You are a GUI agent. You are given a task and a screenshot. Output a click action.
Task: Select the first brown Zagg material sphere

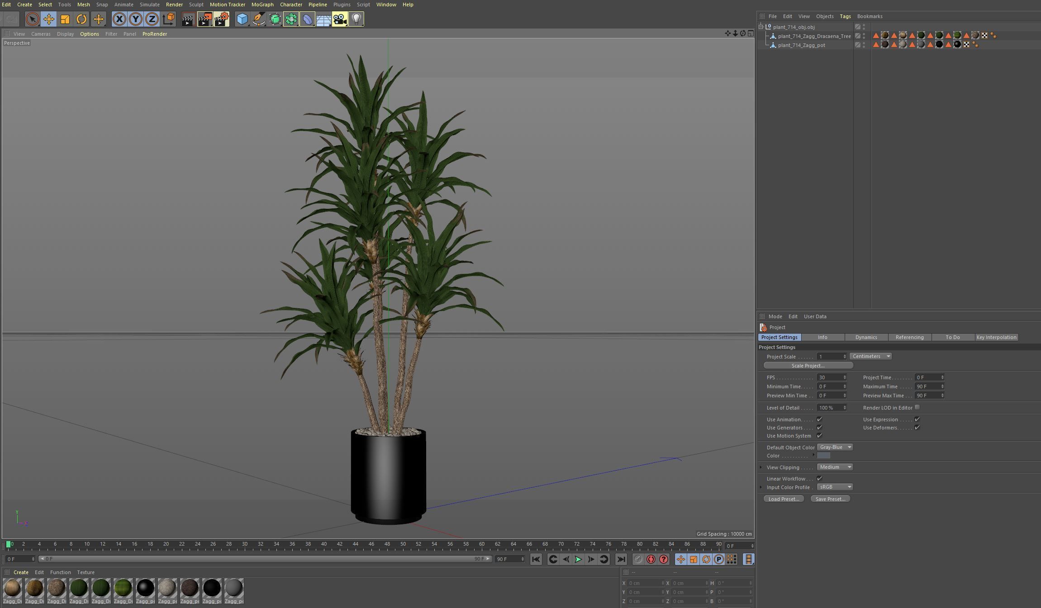tap(12, 588)
